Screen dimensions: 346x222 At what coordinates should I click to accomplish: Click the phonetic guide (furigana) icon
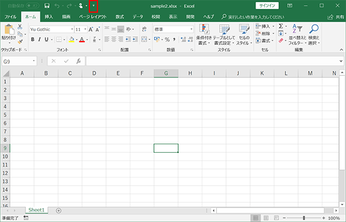click(95, 40)
